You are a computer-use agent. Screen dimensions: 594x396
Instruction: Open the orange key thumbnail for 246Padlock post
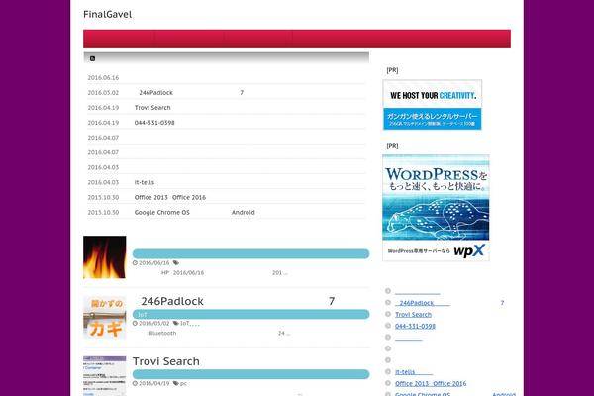[105, 317]
